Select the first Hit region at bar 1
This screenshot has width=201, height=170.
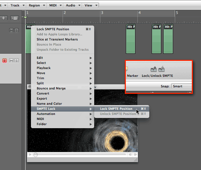tap(29, 39)
